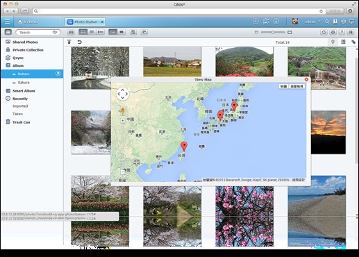
Task: Open Shared Photos in sidebar
Action: pos(25,42)
